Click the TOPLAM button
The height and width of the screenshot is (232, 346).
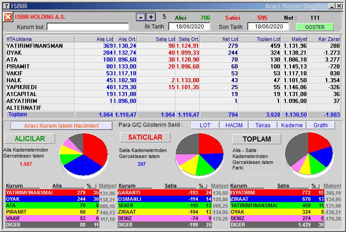click(x=257, y=139)
